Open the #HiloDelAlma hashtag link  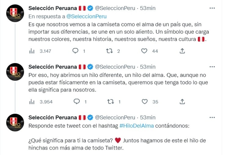[x=133, y=126]
